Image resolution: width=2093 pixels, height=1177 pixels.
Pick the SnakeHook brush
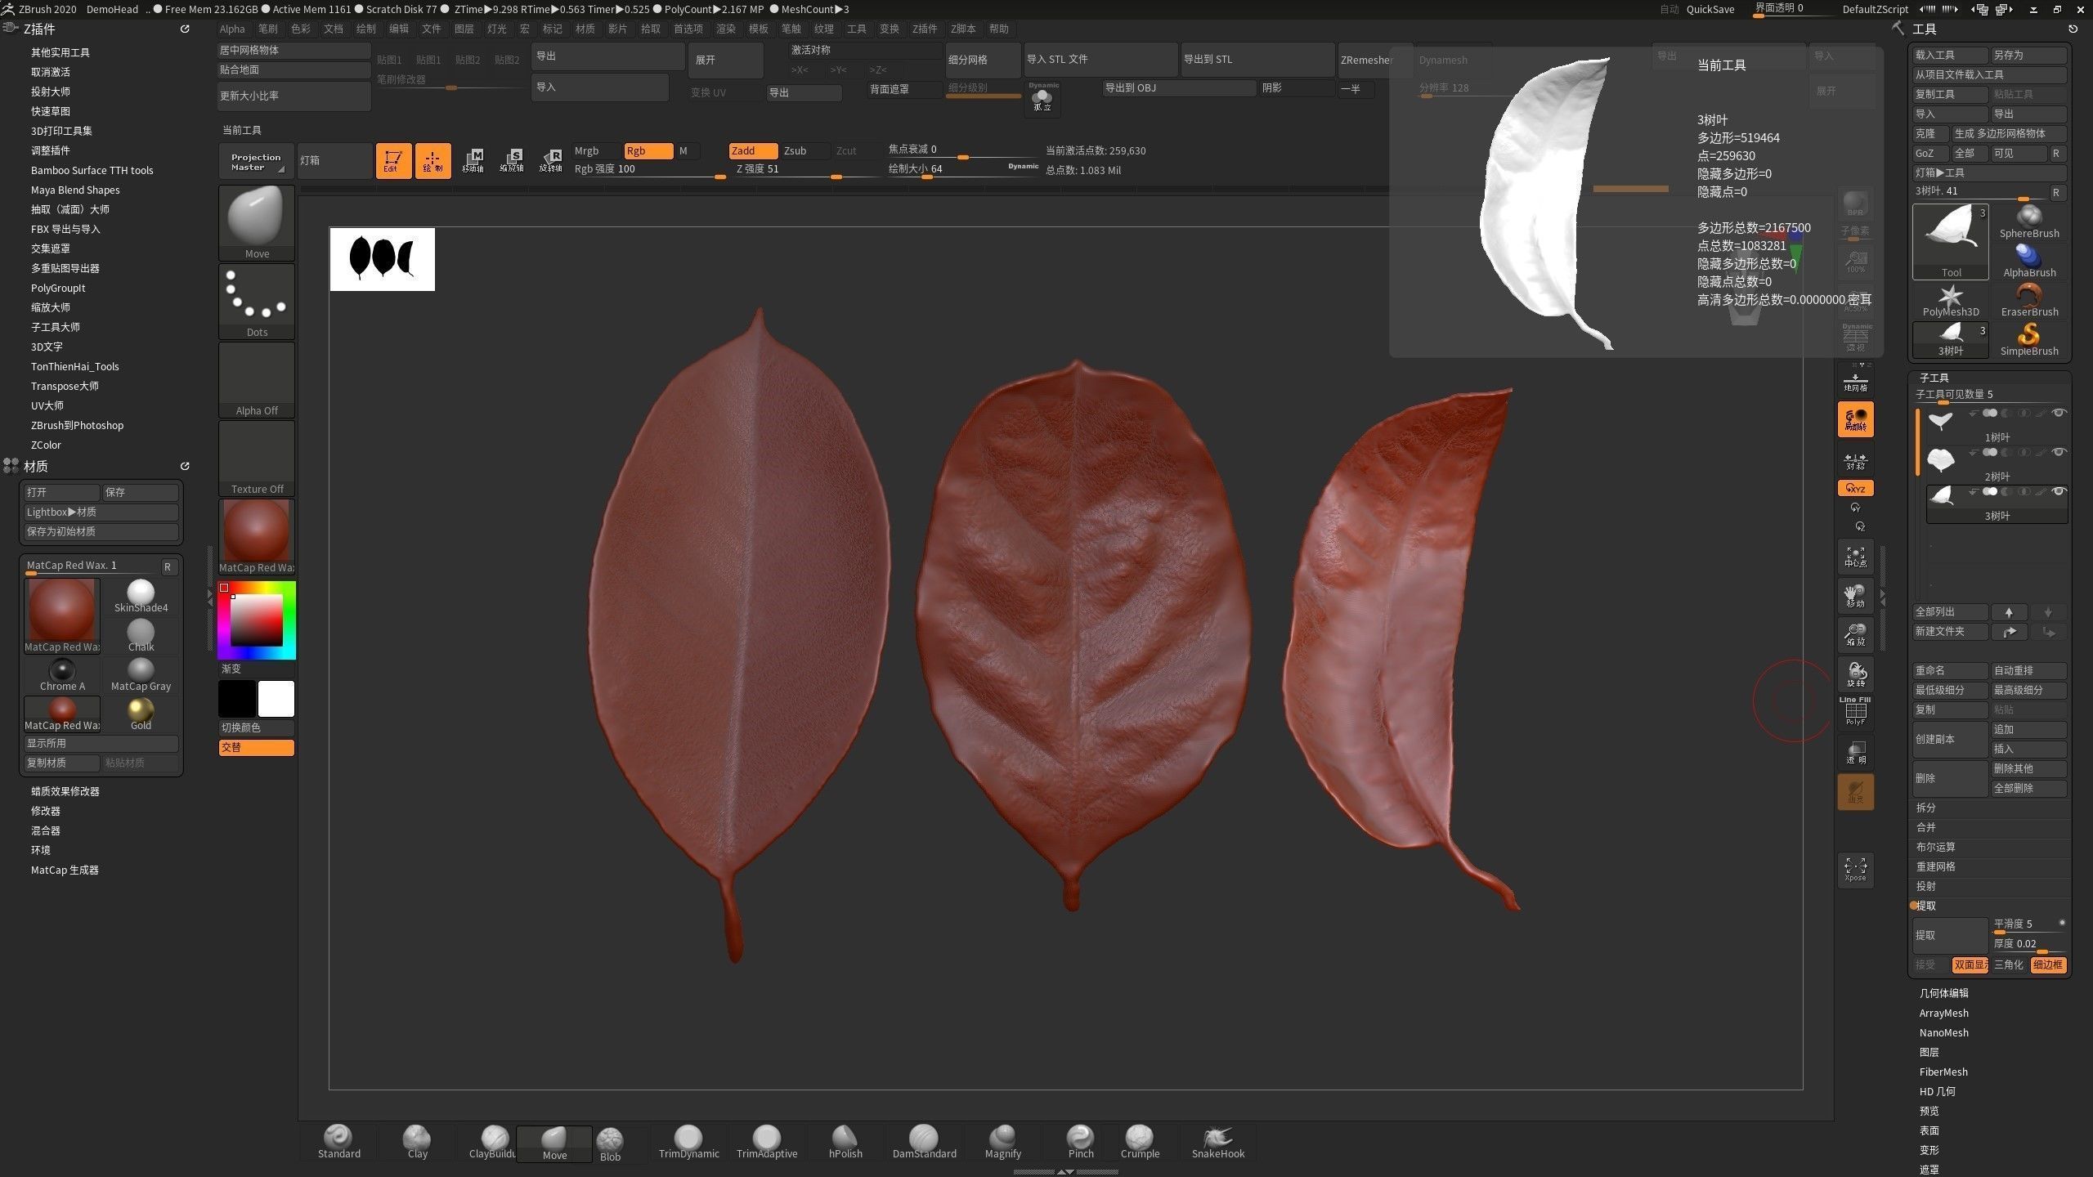[1217, 1142]
